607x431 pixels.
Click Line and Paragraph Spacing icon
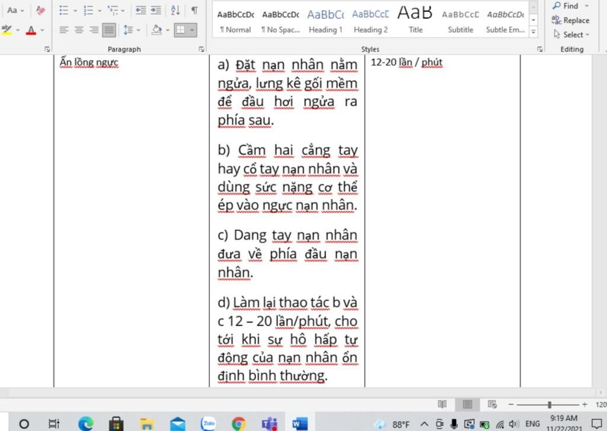coord(128,30)
